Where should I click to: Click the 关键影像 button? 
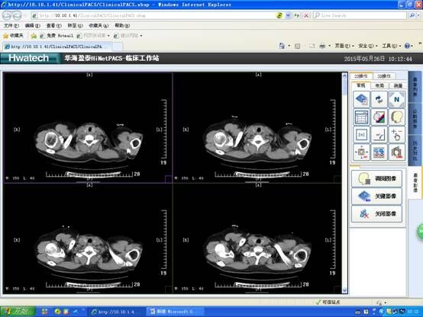click(x=377, y=196)
